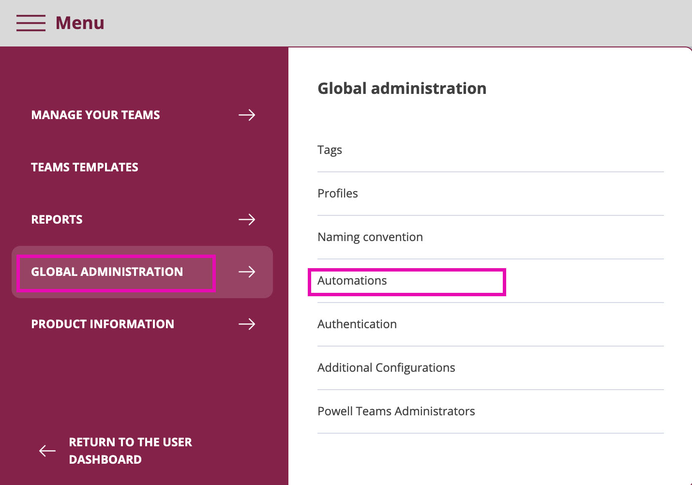The height and width of the screenshot is (485, 692).
Task: Click the Global administration heading
Action: click(402, 88)
